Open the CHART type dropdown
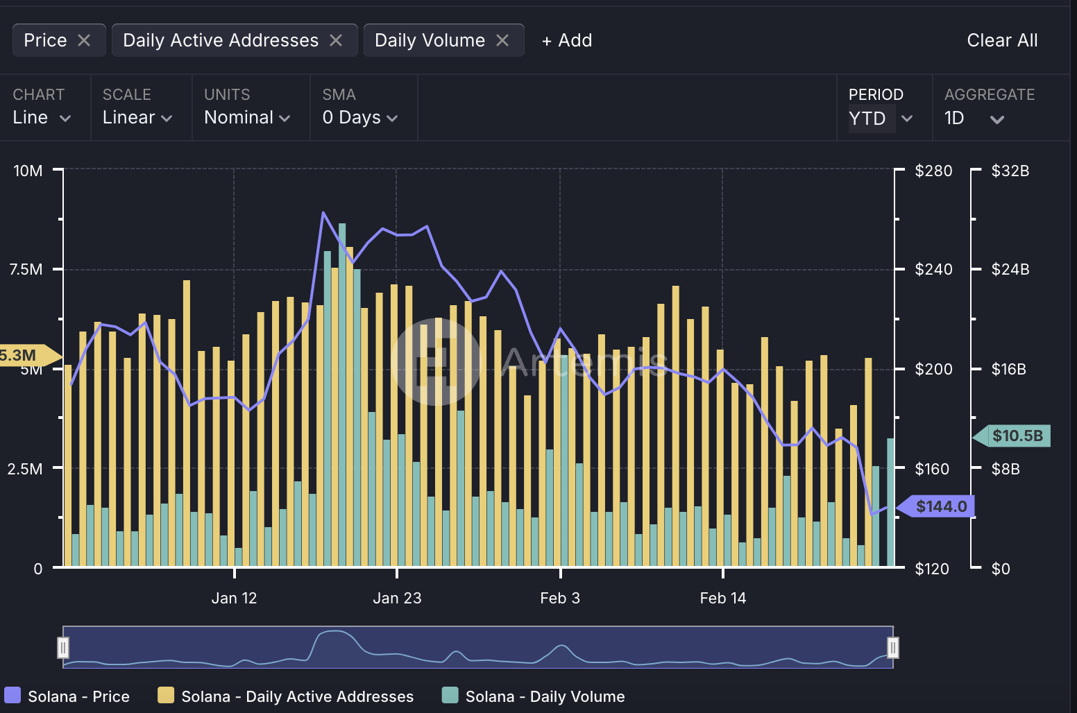This screenshot has width=1077, height=713. 43,117
